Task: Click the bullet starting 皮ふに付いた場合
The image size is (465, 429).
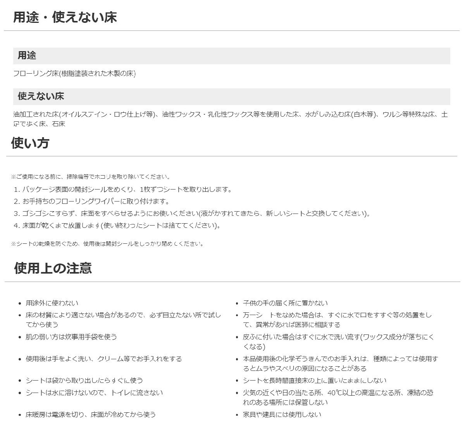Action: (x=339, y=342)
